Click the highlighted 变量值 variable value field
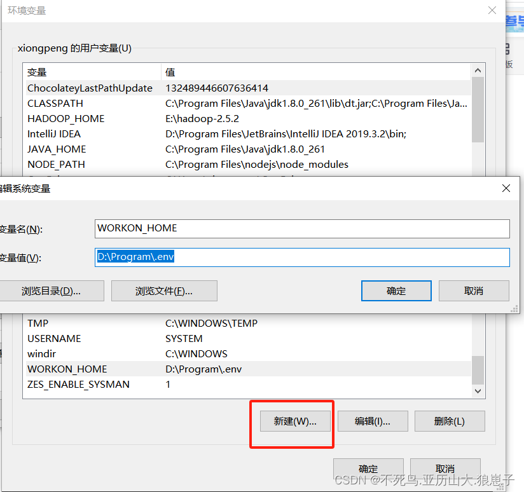524x492 pixels. (303, 257)
